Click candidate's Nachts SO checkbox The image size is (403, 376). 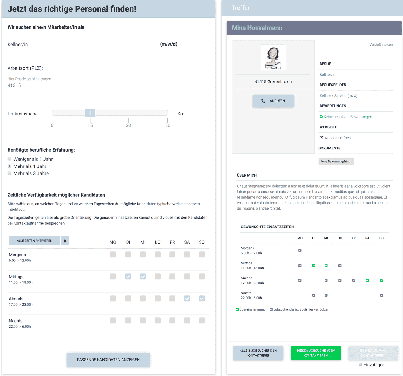[x=382, y=295]
